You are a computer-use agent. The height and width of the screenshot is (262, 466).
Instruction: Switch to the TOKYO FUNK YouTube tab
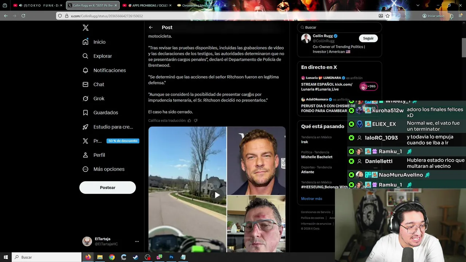37,5
